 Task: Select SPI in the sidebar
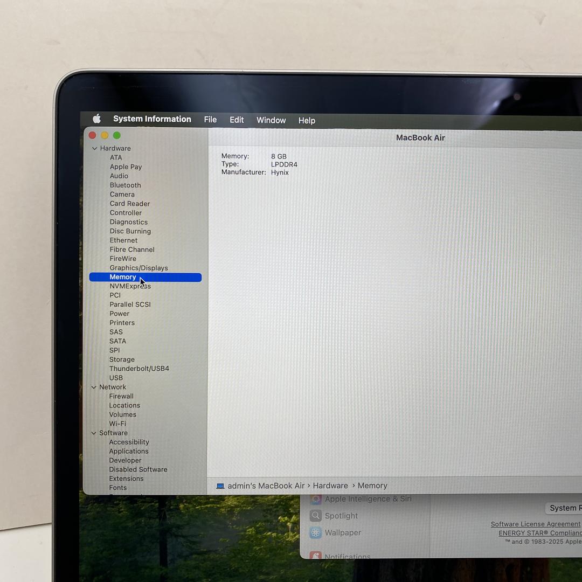(115, 350)
